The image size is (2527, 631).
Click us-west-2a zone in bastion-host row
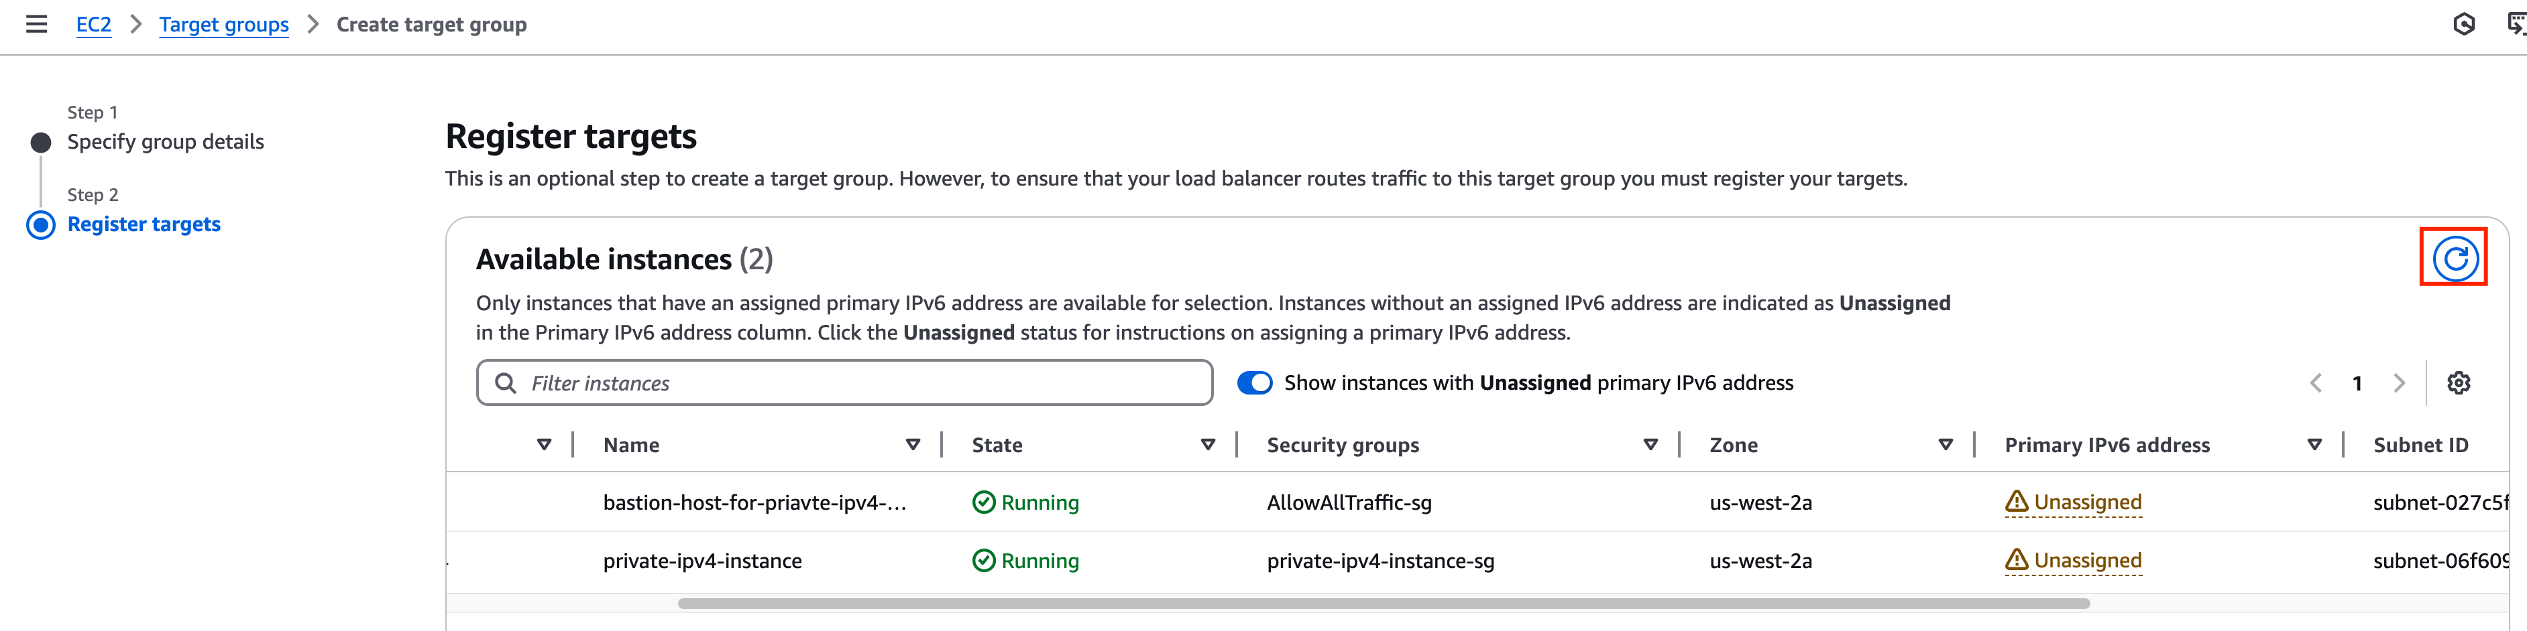tap(1761, 502)
